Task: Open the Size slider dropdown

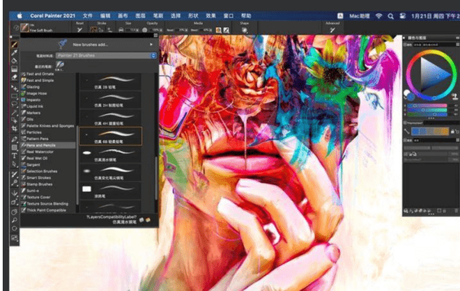Action: (x=137, y=30)
